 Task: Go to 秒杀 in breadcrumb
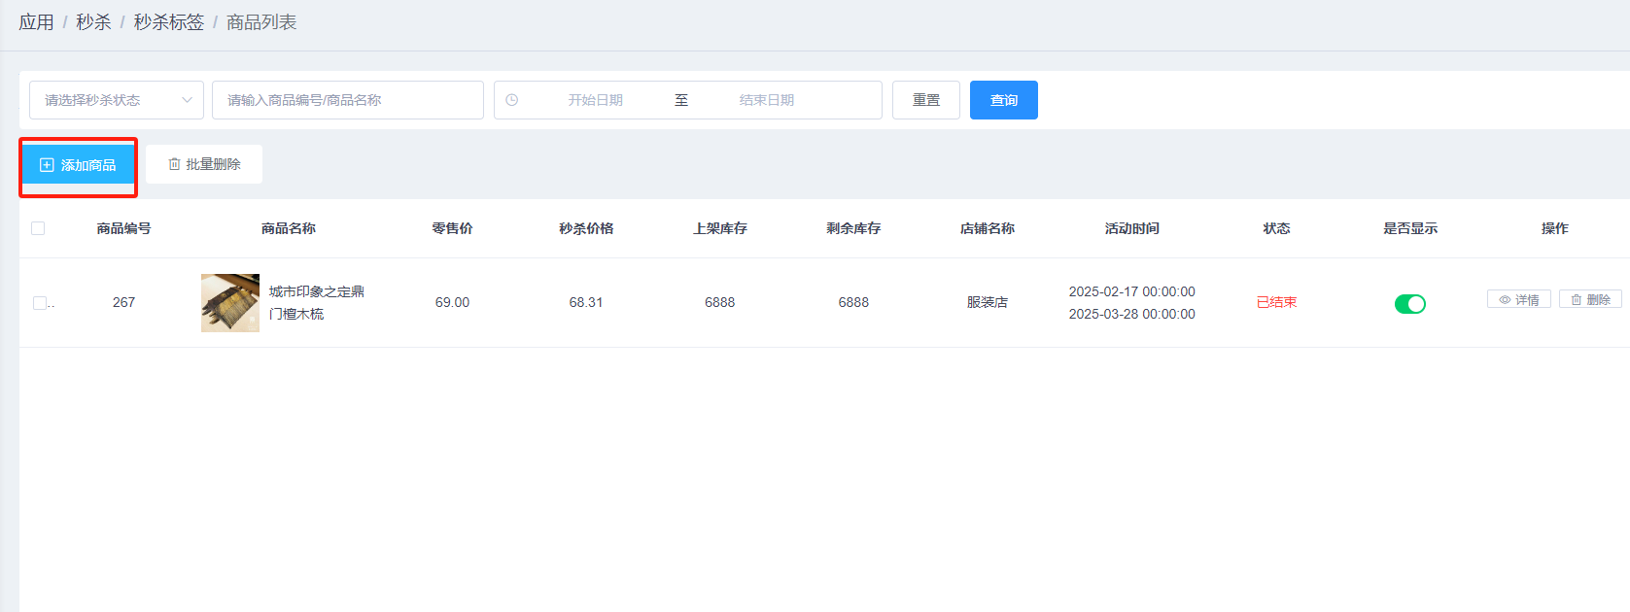93,22
